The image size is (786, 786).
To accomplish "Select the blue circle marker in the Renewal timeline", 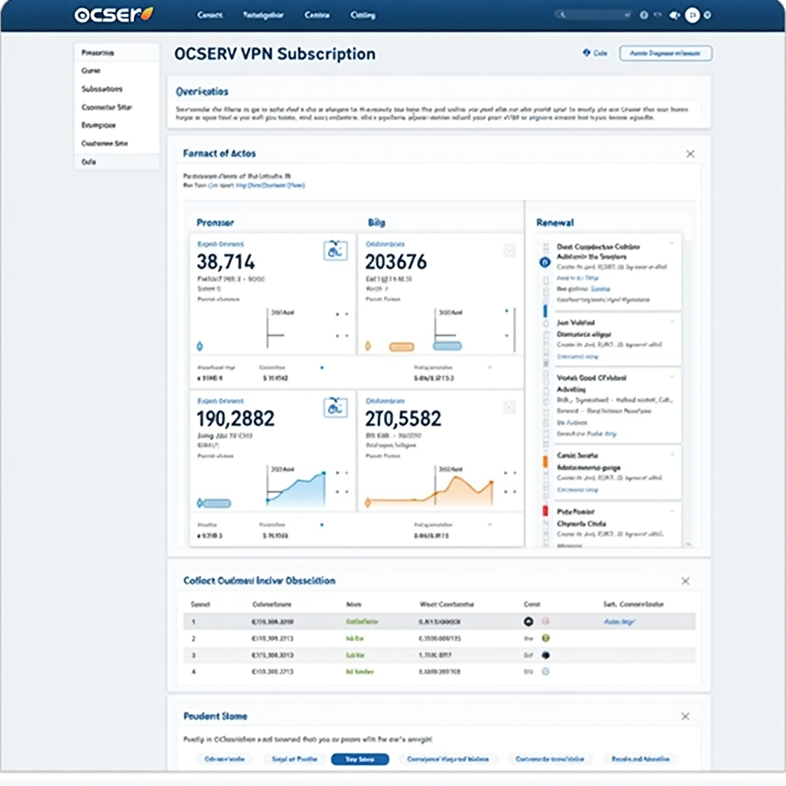I will pyautogui.click(x=545, y=262).
